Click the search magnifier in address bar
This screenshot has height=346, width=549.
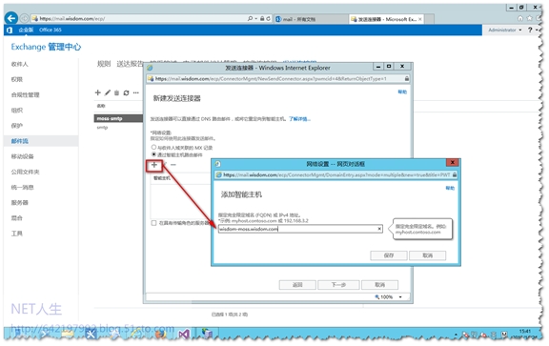pyautogui.click(x=250, y=18)
